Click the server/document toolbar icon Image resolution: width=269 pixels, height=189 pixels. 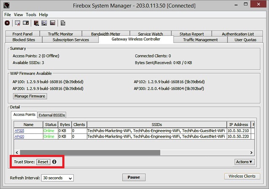pos(63,23)
